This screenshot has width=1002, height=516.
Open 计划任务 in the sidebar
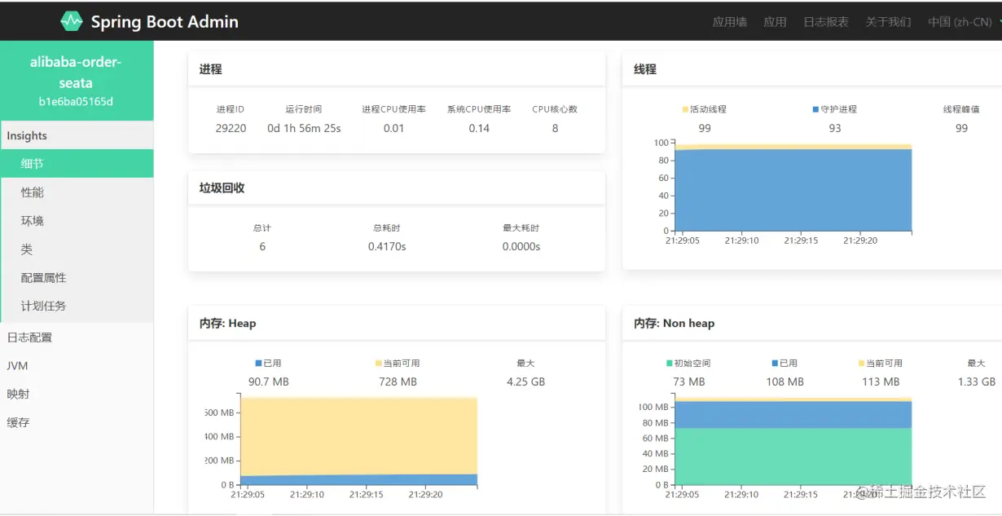point(77,307)
